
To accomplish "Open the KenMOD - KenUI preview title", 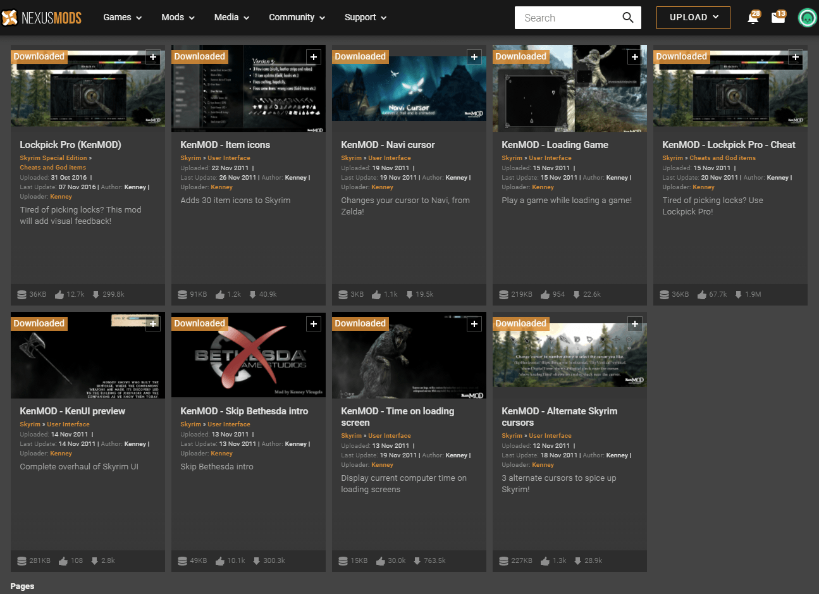I will click(x=72, y=411).
